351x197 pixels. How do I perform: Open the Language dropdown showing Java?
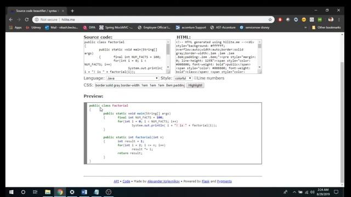tap(133, 78)
